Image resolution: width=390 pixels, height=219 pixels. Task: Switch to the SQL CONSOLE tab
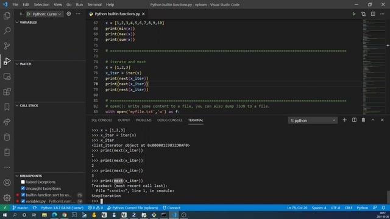tap(102, 120)
